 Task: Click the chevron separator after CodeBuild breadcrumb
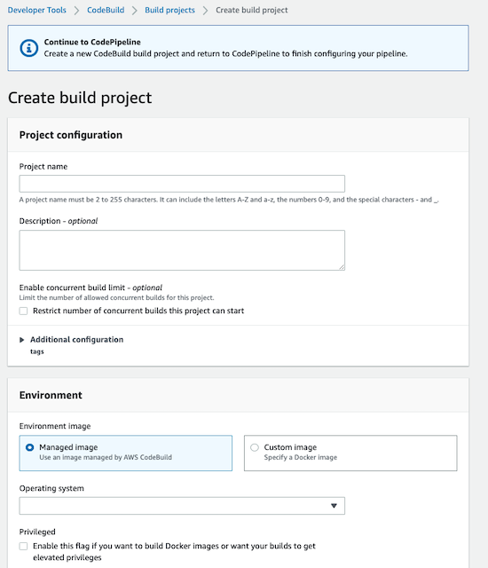[134, 11]
